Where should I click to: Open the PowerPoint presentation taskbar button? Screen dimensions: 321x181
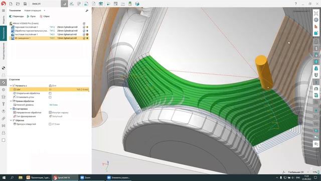(38, 177)
